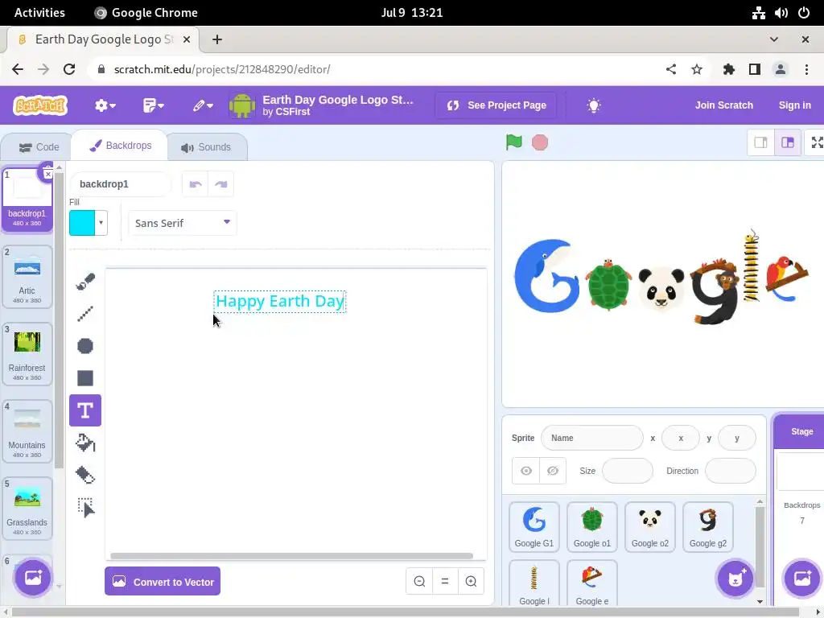Open the Choose a Sprite button
824x618 pixels.
click(735, 579)
